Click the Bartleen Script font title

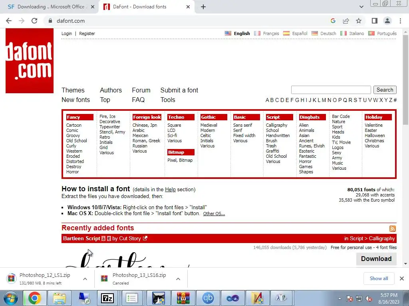81,238
